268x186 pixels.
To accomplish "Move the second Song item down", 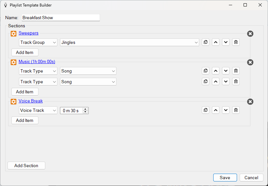I will tap(226, 82).
